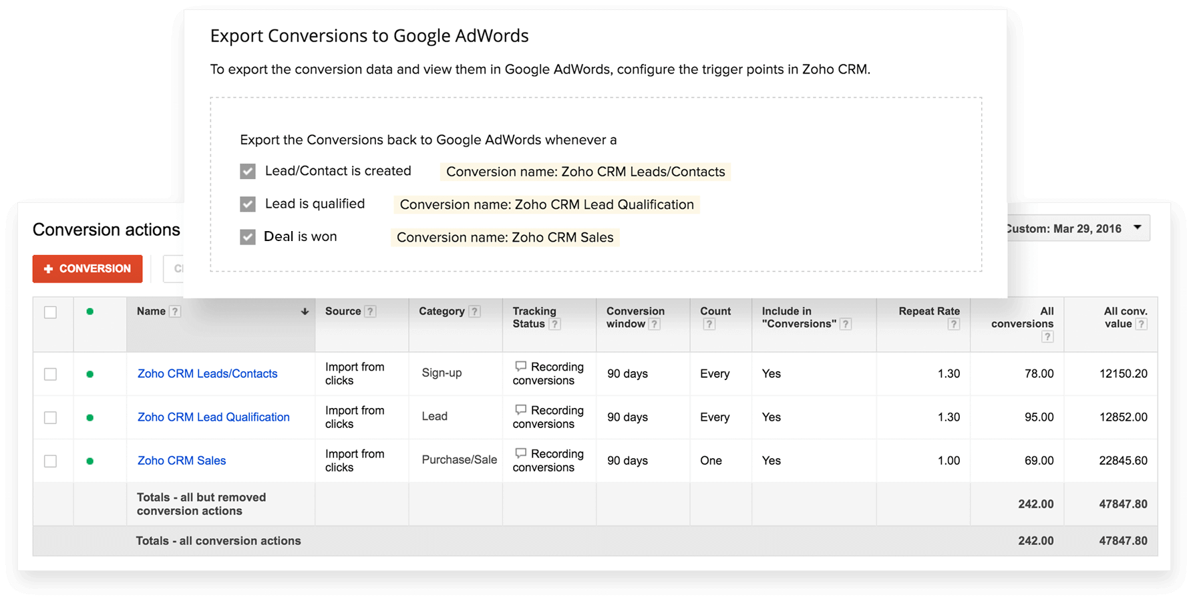Click the help icon beside Tracking Status
The image size is (1193, 601).
554,324
